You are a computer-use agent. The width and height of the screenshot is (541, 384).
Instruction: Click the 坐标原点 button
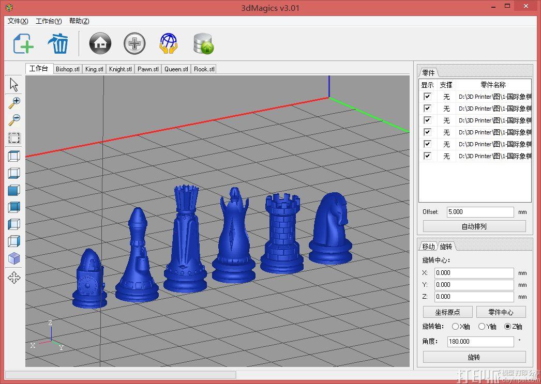[447, 312]
